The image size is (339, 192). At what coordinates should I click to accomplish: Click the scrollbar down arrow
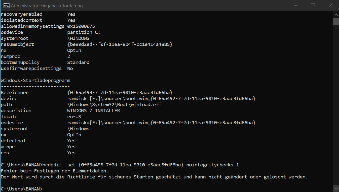pos(336,189)
